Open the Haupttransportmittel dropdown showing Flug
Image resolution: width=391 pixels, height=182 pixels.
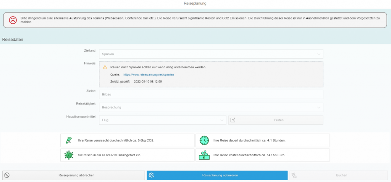click(162, 120)
